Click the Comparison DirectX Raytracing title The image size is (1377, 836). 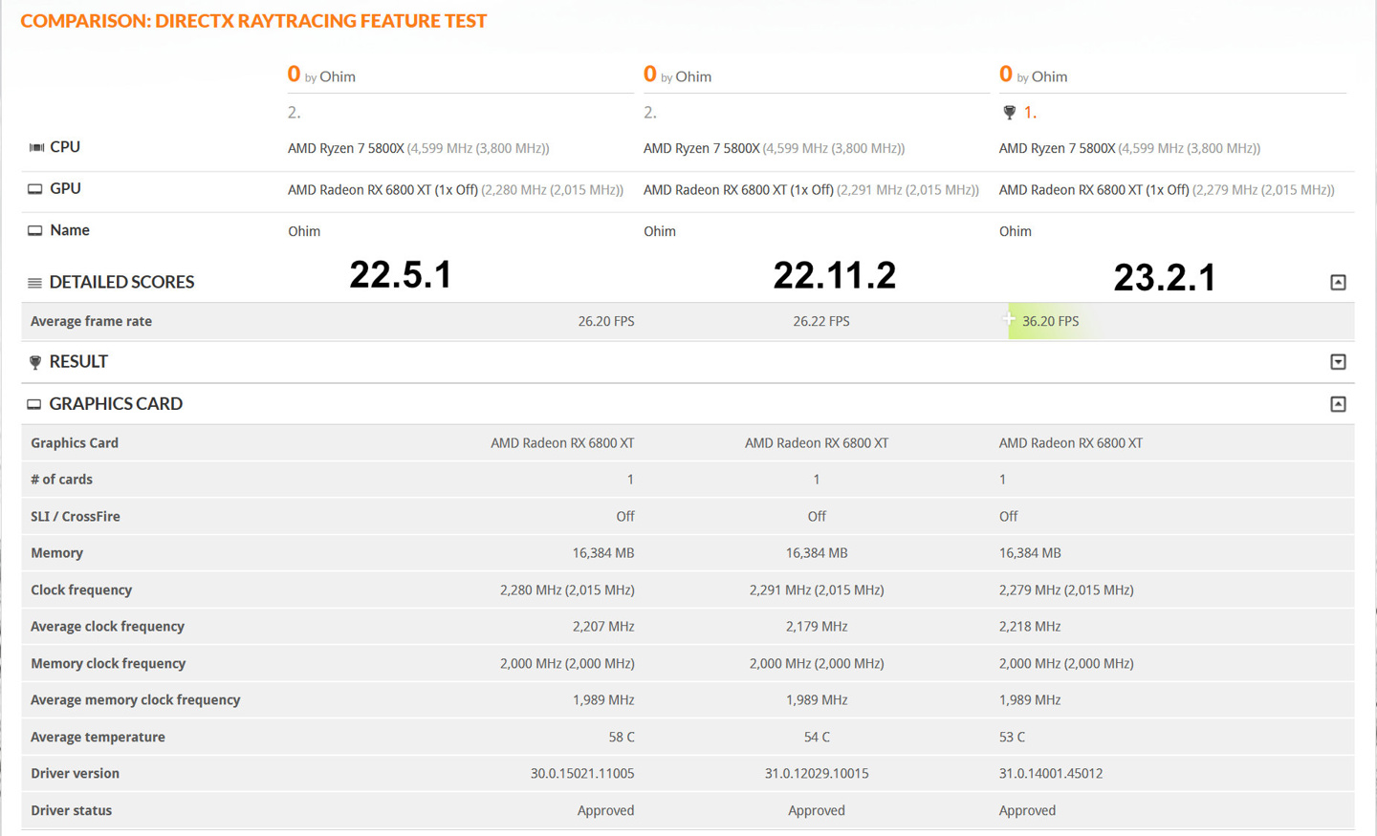(x=253, y=21)
